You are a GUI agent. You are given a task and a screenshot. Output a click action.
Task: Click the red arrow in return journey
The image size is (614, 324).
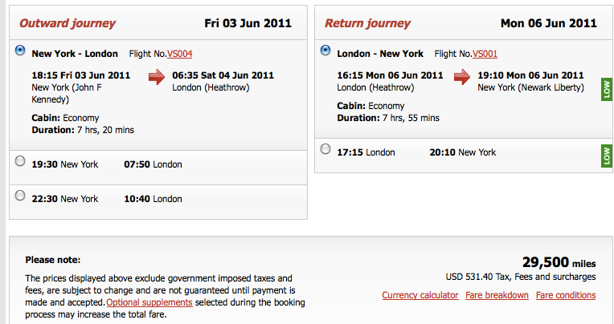462,77
